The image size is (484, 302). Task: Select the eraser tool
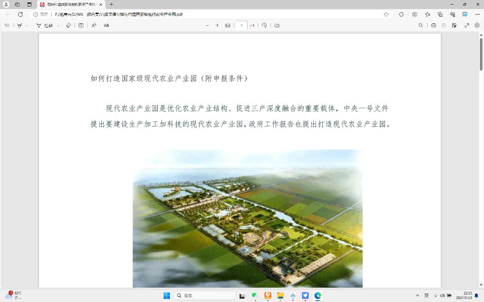point(68,25)
